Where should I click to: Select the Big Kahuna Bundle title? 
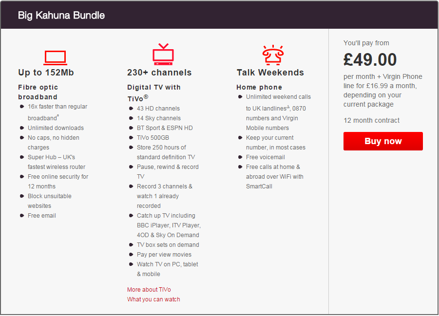pos(61,16)
